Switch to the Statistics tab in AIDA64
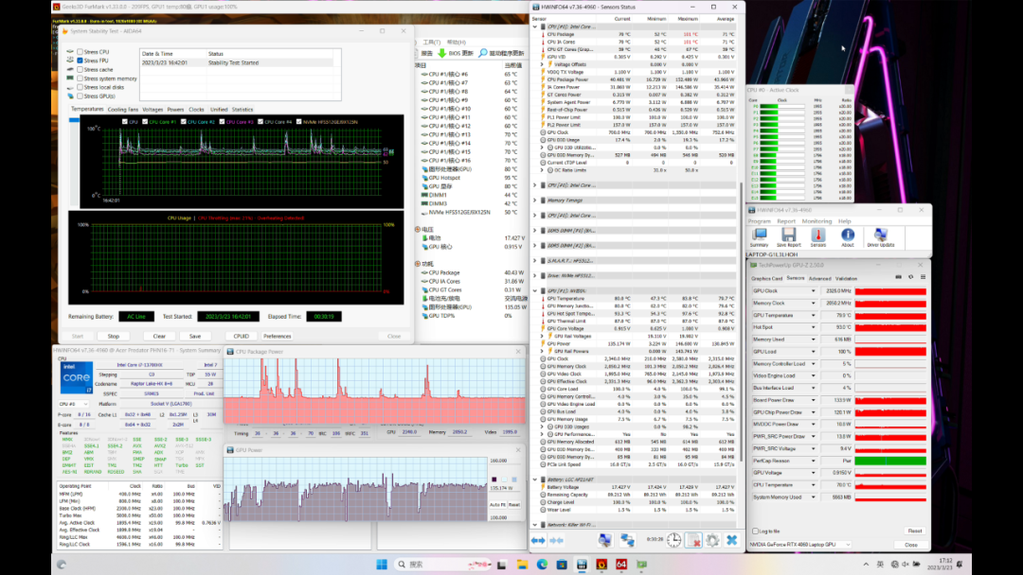Screen dimensions: 1023x575 242,110
